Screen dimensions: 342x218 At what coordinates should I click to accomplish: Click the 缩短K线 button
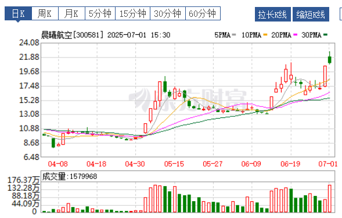tap(311, 15)
